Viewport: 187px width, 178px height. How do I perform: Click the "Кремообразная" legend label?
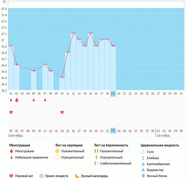tap(159, 164)
